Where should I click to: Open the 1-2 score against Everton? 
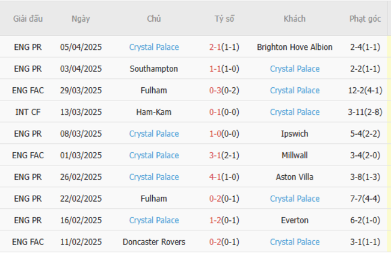(215, 220)
